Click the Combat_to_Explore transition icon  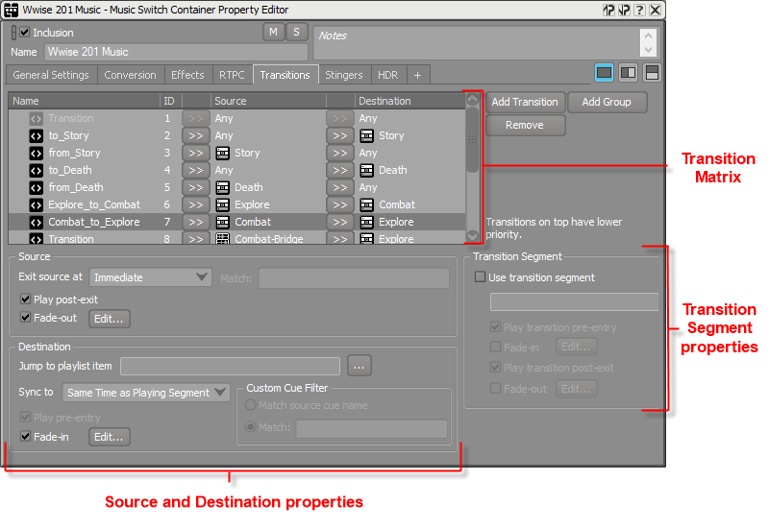click(37, 222)
